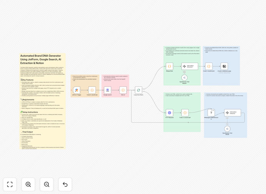Click the 'Loop Over Items' node label
The image size is (266, 194).
coord(139,95)
